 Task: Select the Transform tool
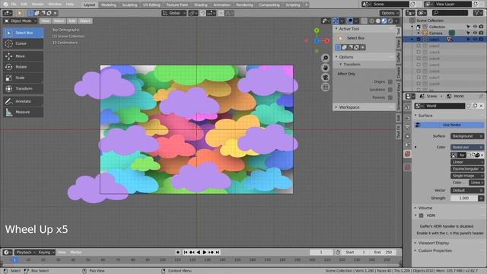[24, 88]
